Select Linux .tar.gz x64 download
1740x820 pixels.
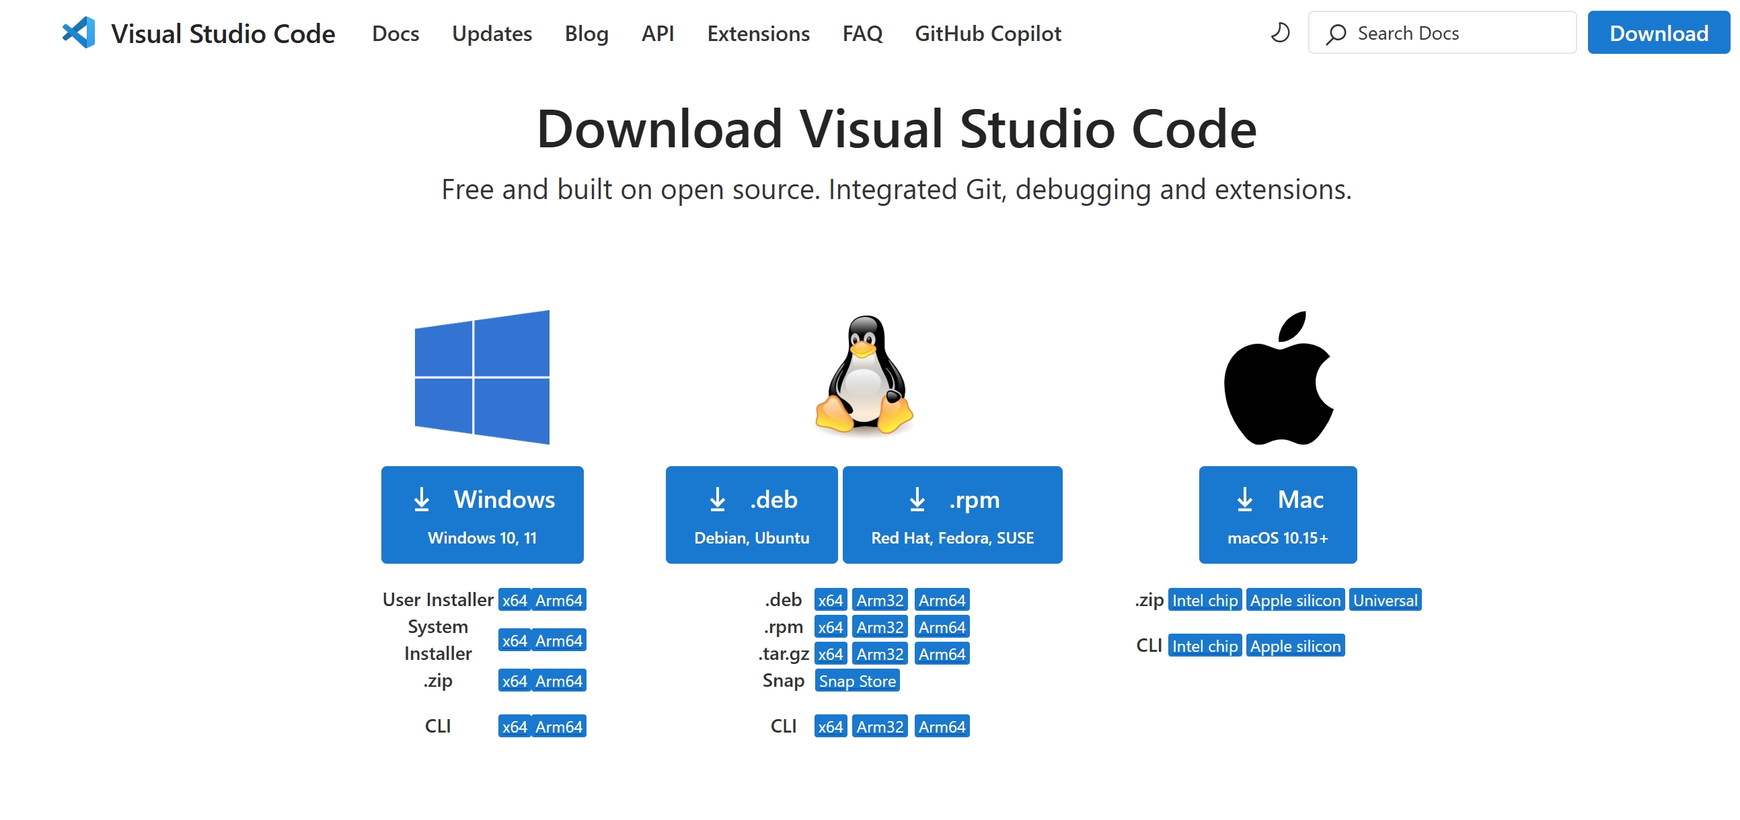830,654
